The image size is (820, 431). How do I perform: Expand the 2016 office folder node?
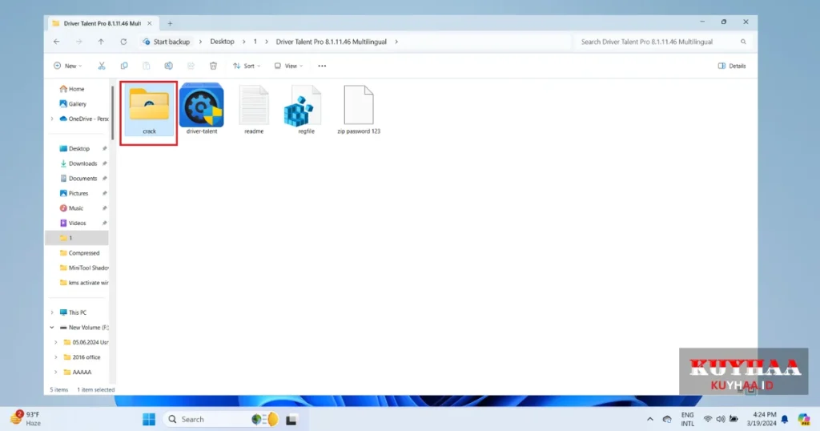tap(56, 357)
